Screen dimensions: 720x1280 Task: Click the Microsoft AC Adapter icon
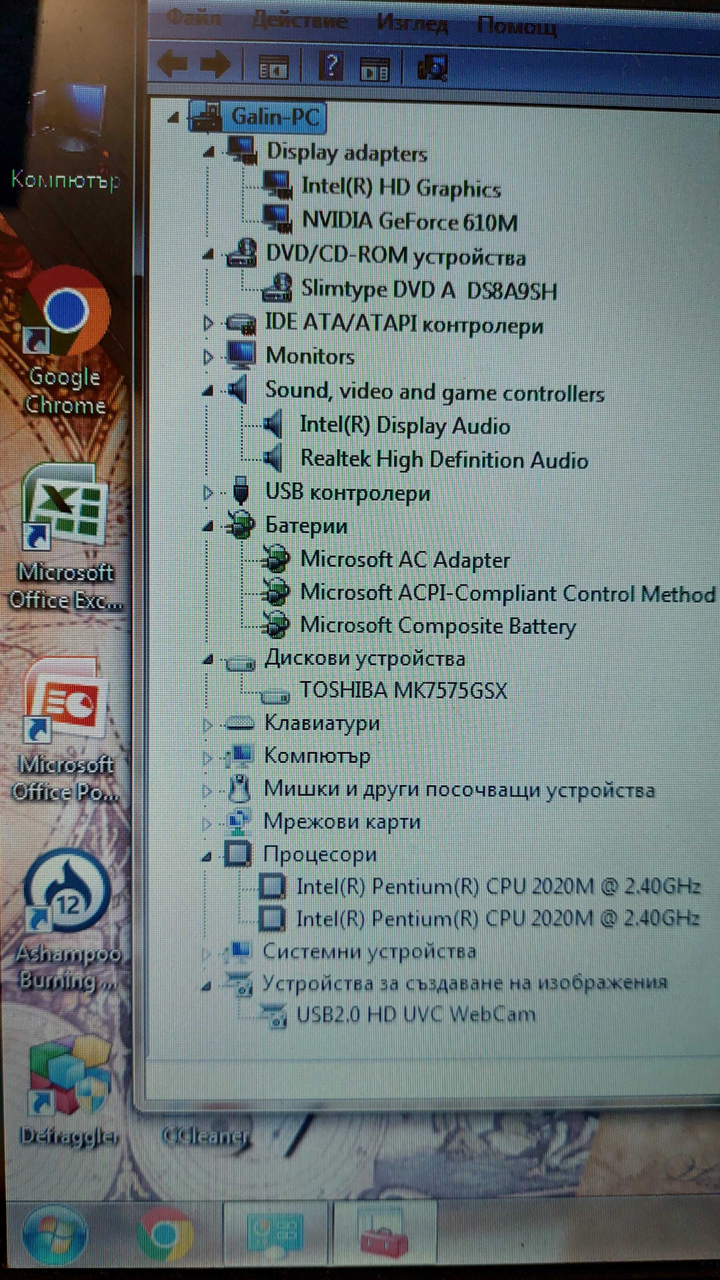click(x=276, y=558)
